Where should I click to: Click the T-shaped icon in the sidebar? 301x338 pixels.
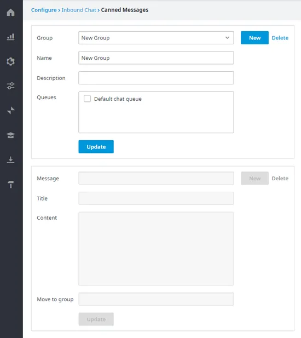(10, 185)
